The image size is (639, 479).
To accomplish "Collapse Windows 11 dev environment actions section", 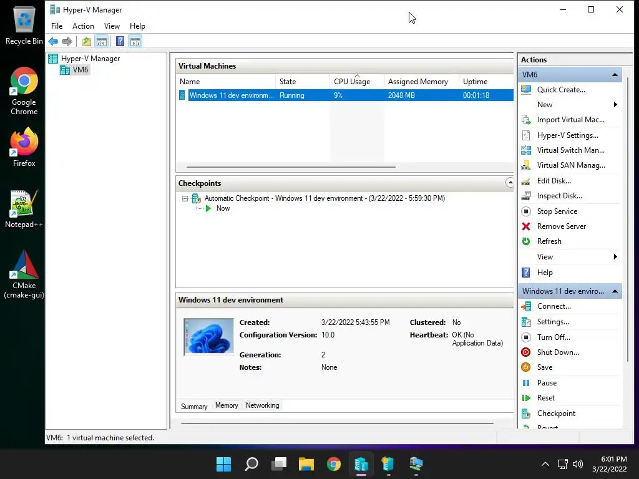I will coord(615,291).
